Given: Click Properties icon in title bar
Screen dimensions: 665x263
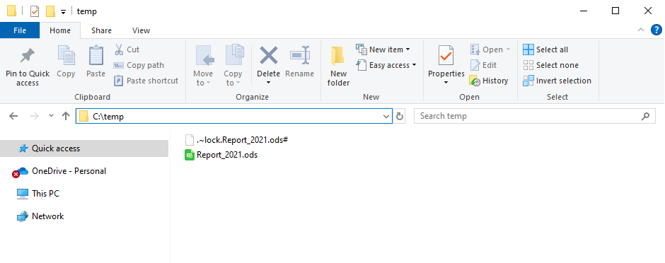Looking at the screenshot, I should point(35,11).
